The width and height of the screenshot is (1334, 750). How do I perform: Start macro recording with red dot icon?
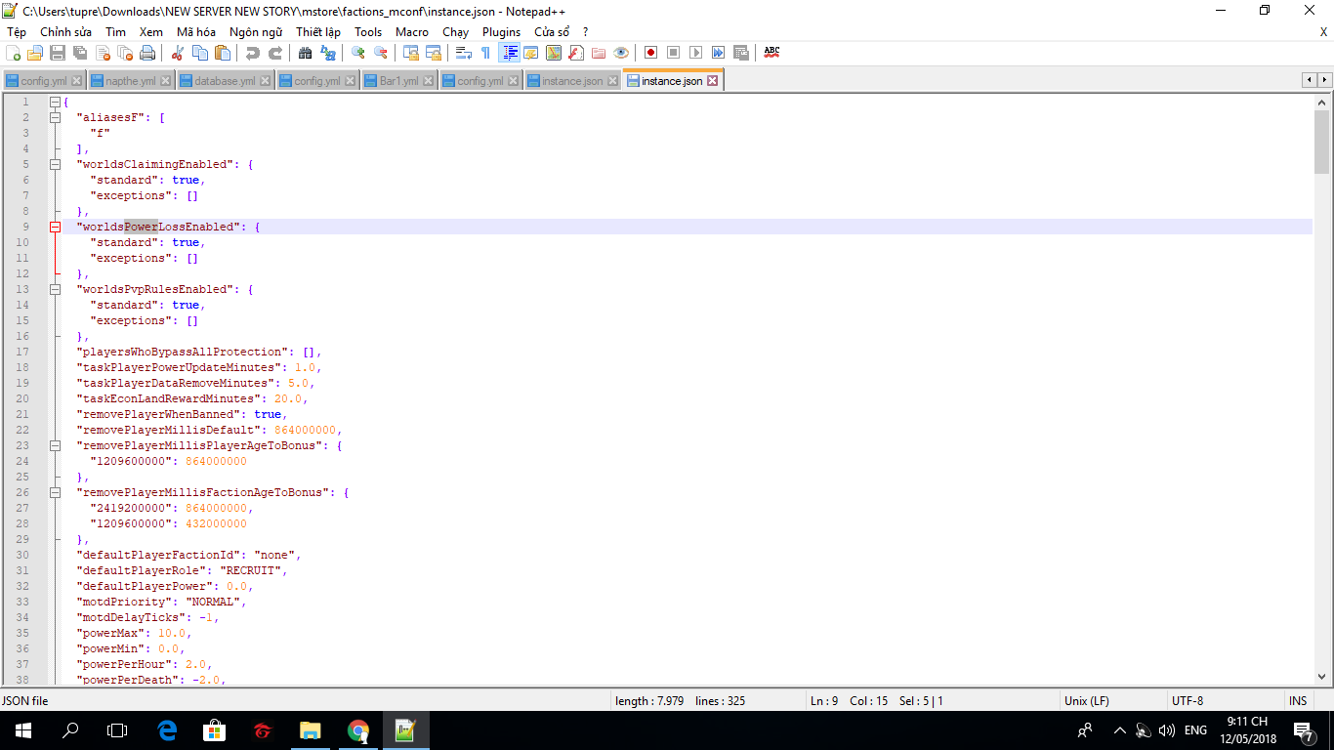650,53
